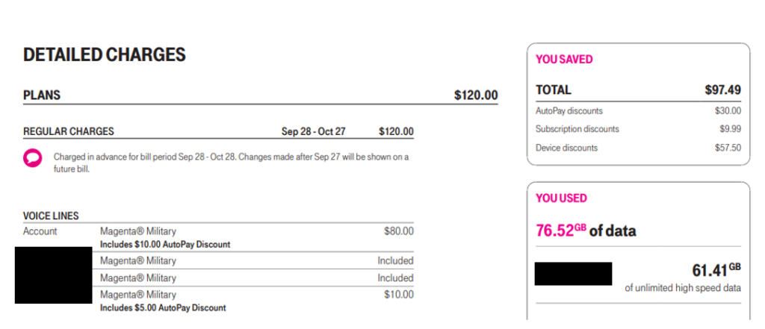This screenshot has width=765, height=329.
Task: Select the AutoPay discounts row
Action: 638,111
